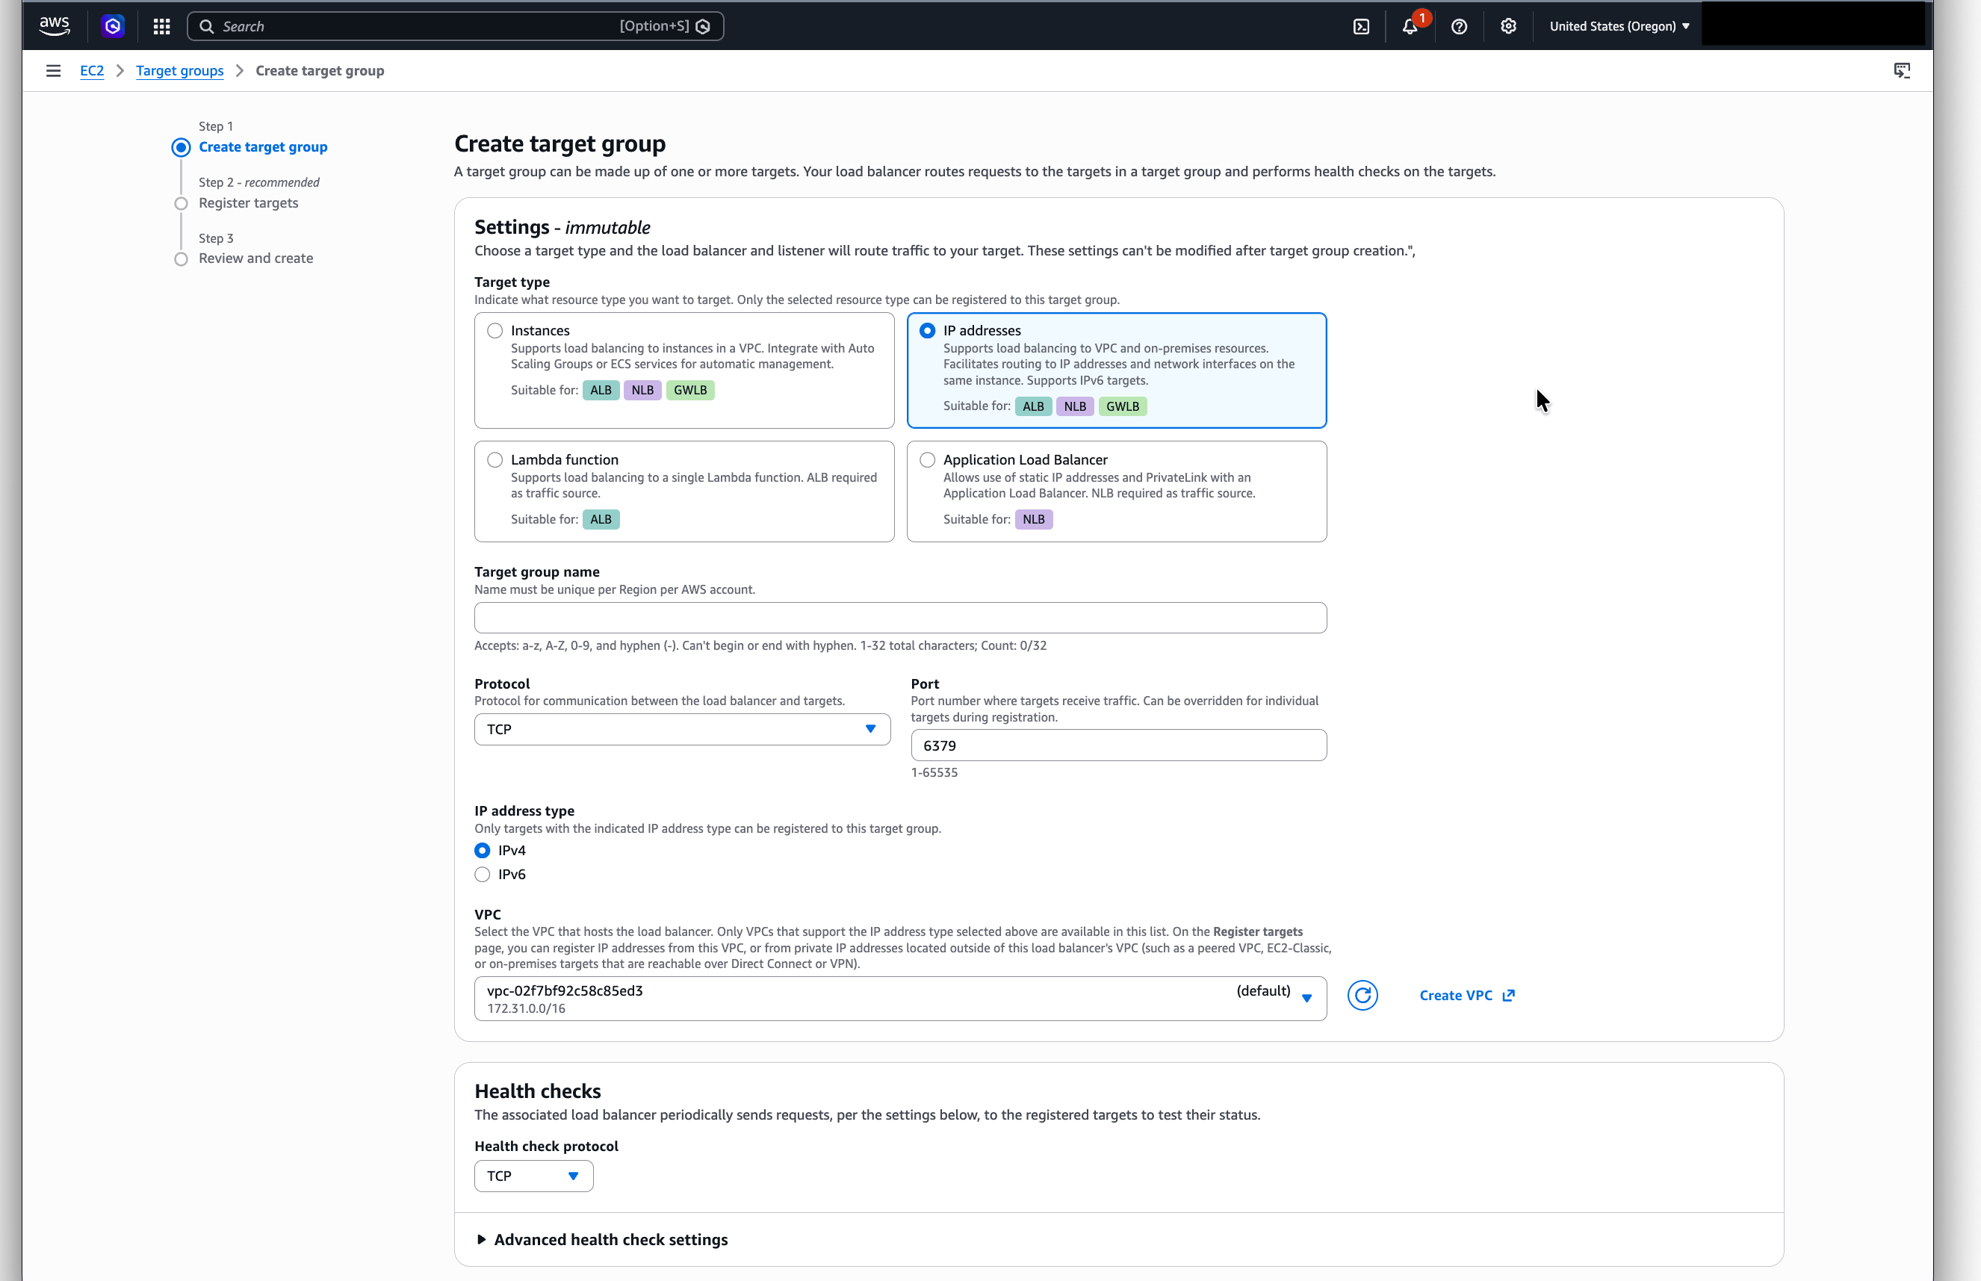This screenshot has width=1981, height=1281.
Task: Go to EC2 breadcrumb link
Action: [x=91, y=71]
